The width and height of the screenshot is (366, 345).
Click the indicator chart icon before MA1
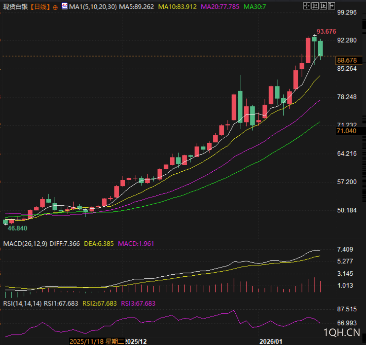tap(65, 6)
